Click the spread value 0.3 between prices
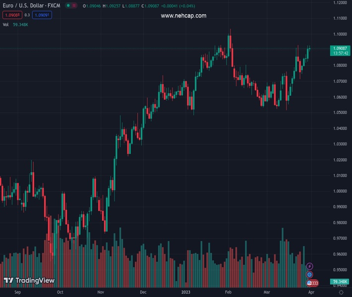The height and width of the screenshot is (297, 352). tap(27, 15)
